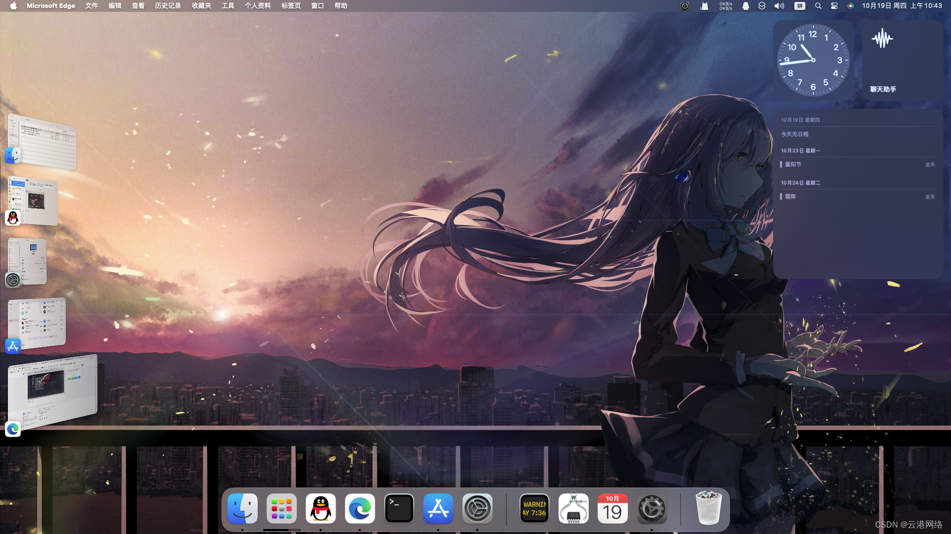Viewport: 951px width, 534px height.
Task: Open Console app with WARNING icon
Action: point(534,508)
